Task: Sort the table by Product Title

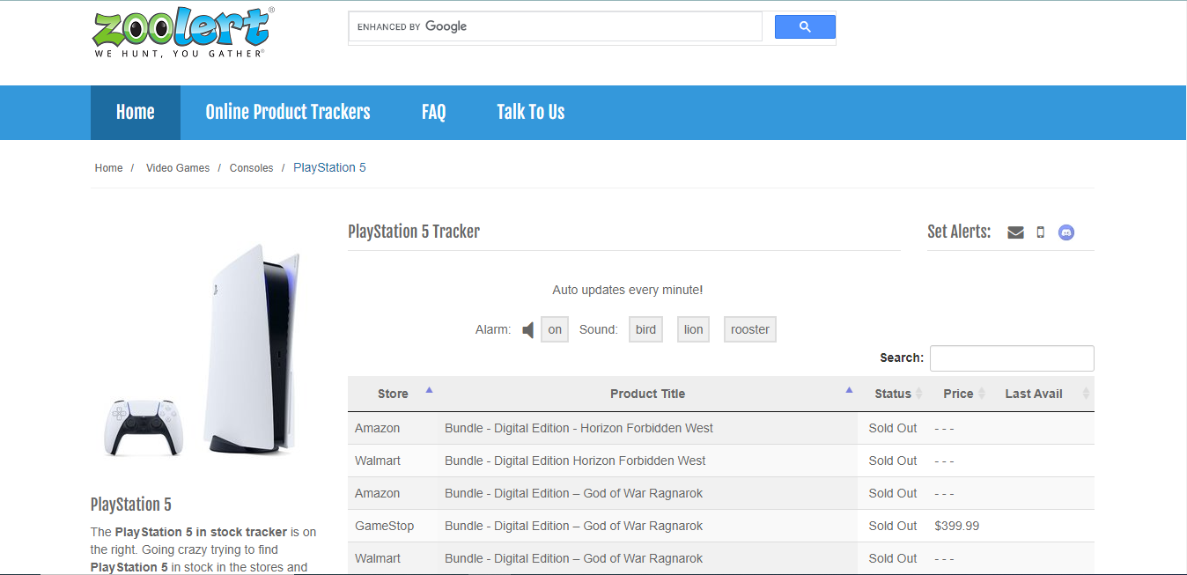Action: [647, 394]
